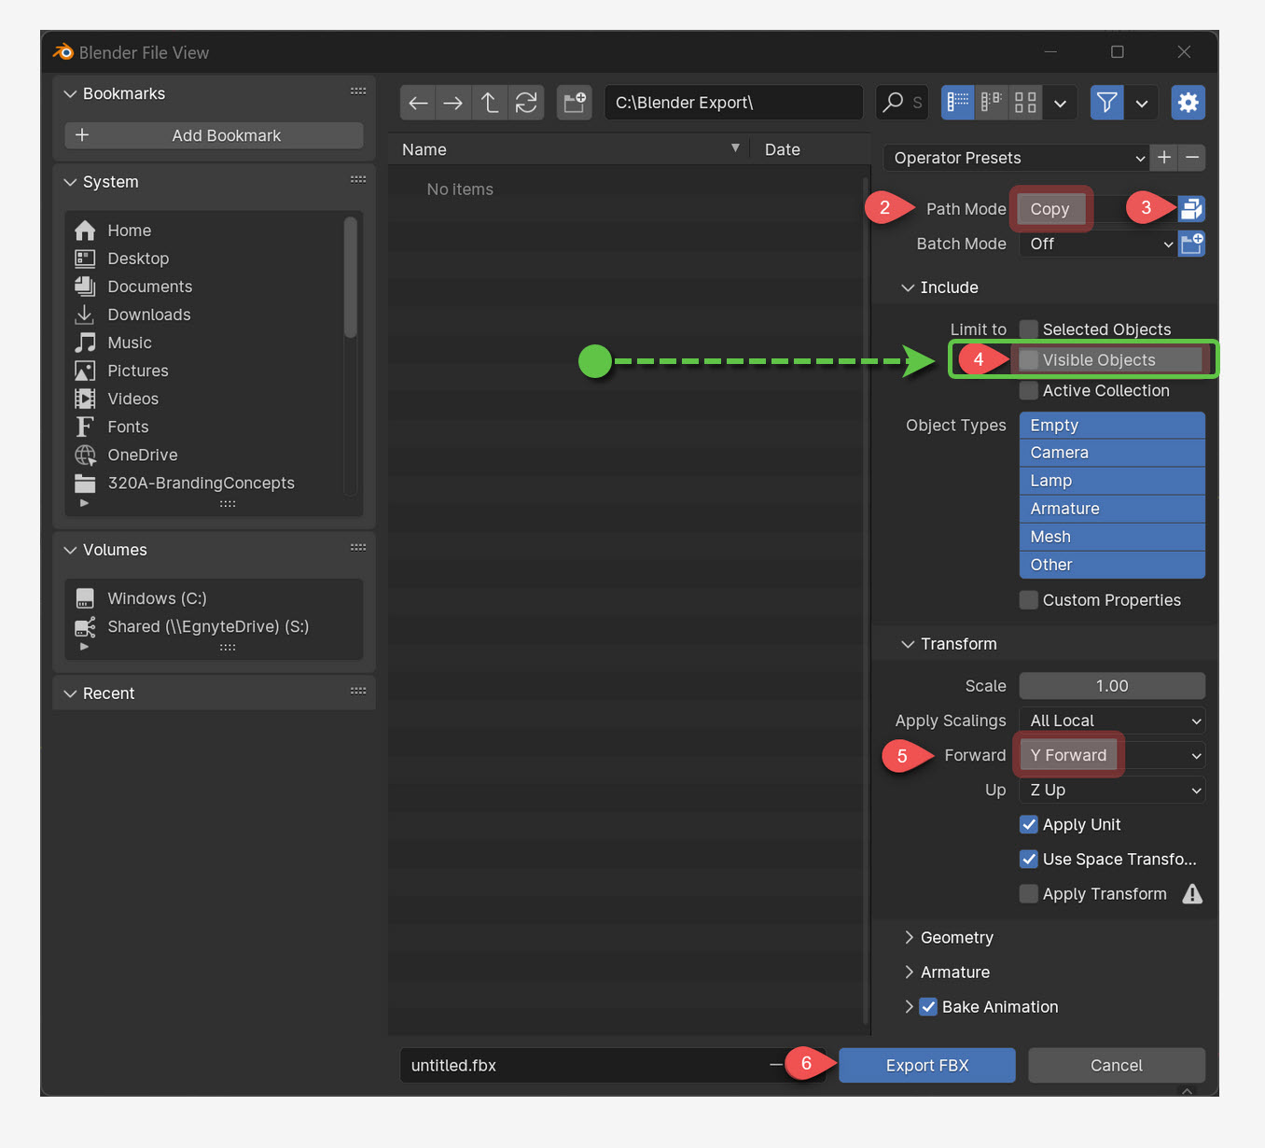Create a new directory icon
This screenshot has width=1265, height=1148.
[575, 103]
